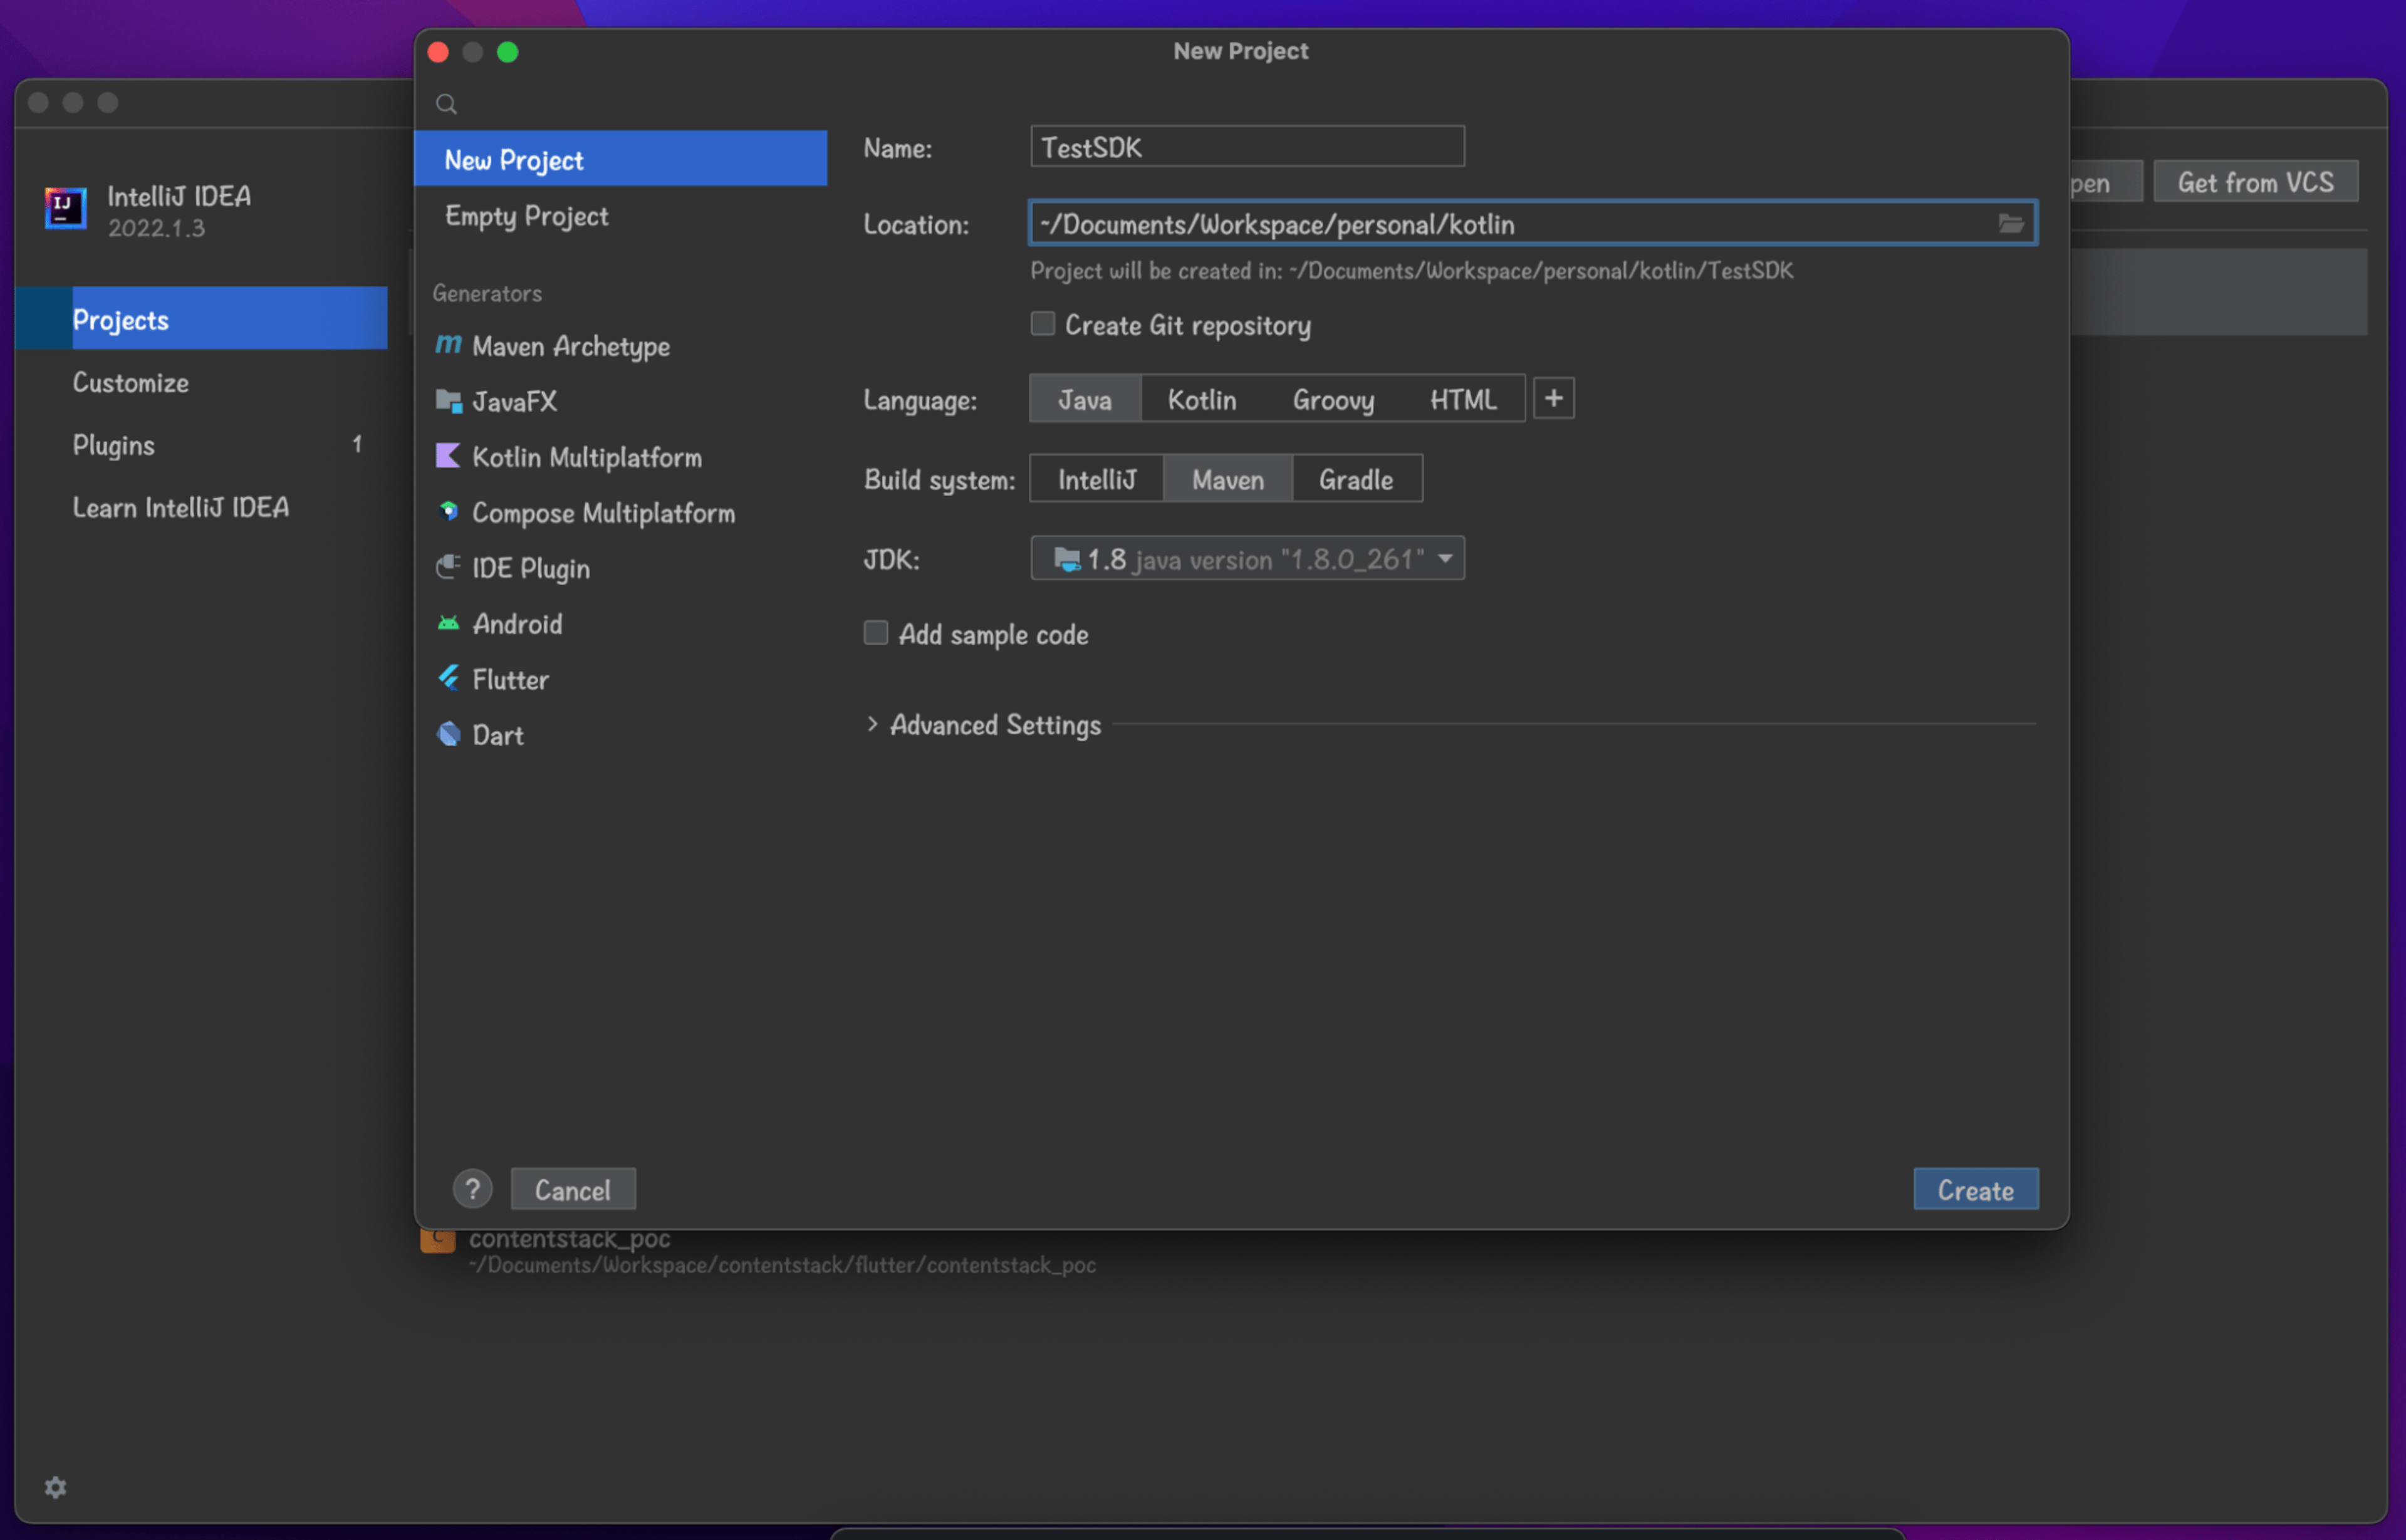
Task: Click the Compose Multiplatform icon
Action: (x=448, y=512)
